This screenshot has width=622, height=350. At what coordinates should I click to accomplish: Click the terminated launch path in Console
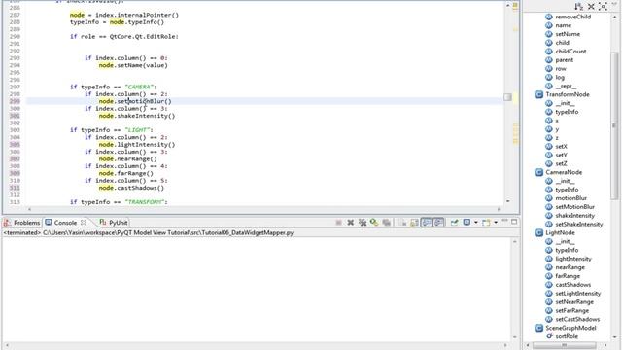pyautogui.click(x=148, y=233)
